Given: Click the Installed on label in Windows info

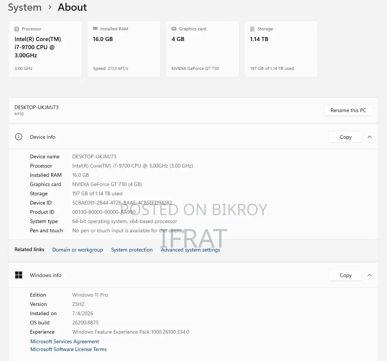Looking at the screenshot, I should point(43,313).
